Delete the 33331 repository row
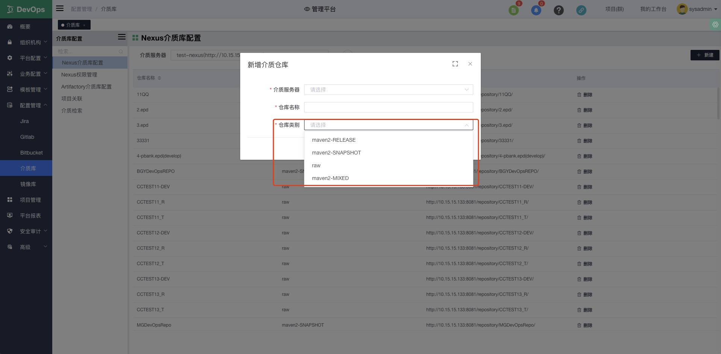This screenshot has width=721, height=354. click(585, 141)
